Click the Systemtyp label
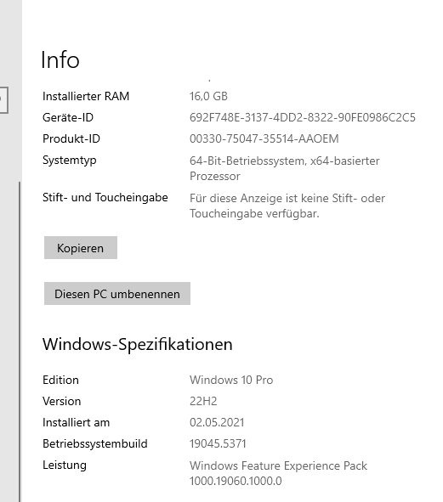The width and height of the screenshot is (443, 502). [x=70, y=160]
